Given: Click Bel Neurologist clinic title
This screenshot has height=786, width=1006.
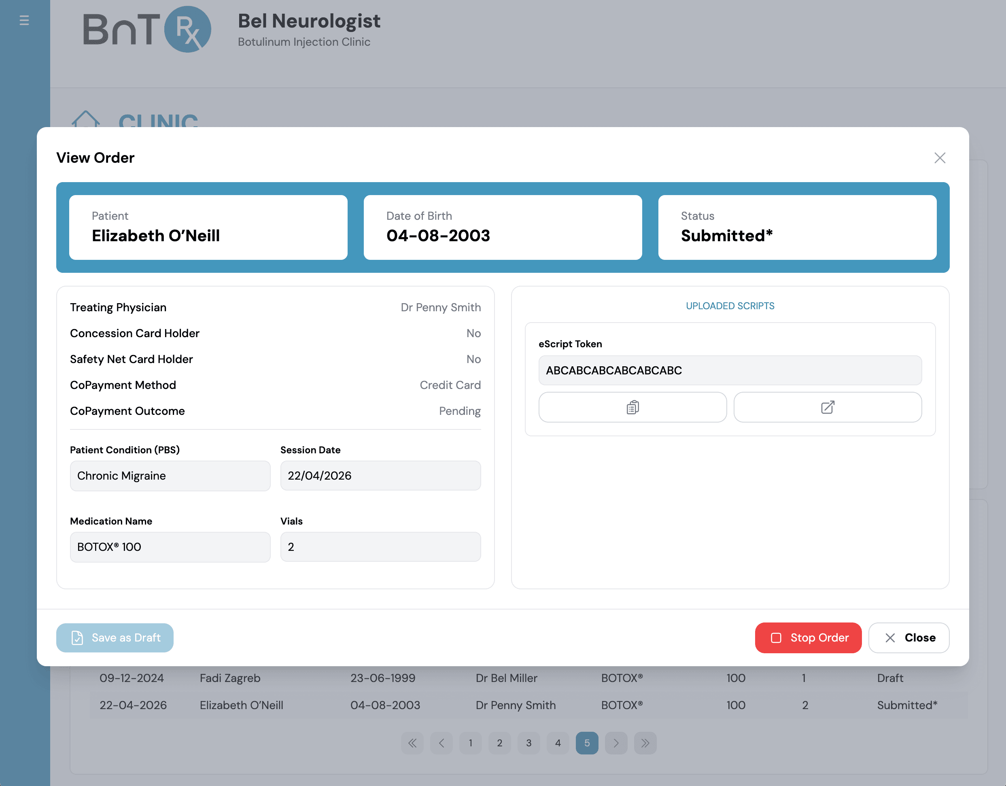Looking at the screenshot, I should (309, 21).
